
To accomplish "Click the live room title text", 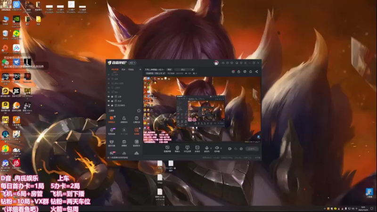I will [x=155, y=69].
